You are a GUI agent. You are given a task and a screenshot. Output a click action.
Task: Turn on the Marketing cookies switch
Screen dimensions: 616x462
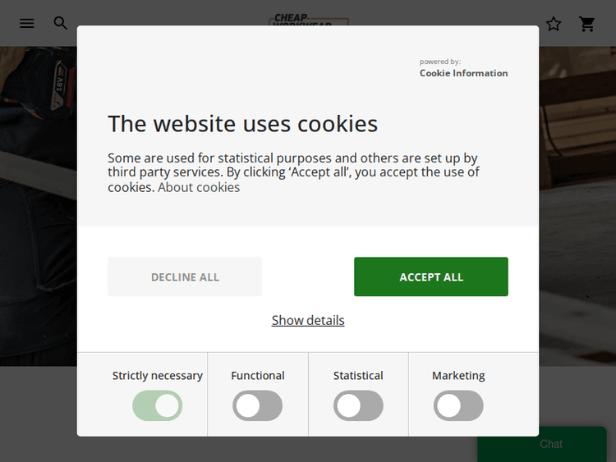point(458,405)
